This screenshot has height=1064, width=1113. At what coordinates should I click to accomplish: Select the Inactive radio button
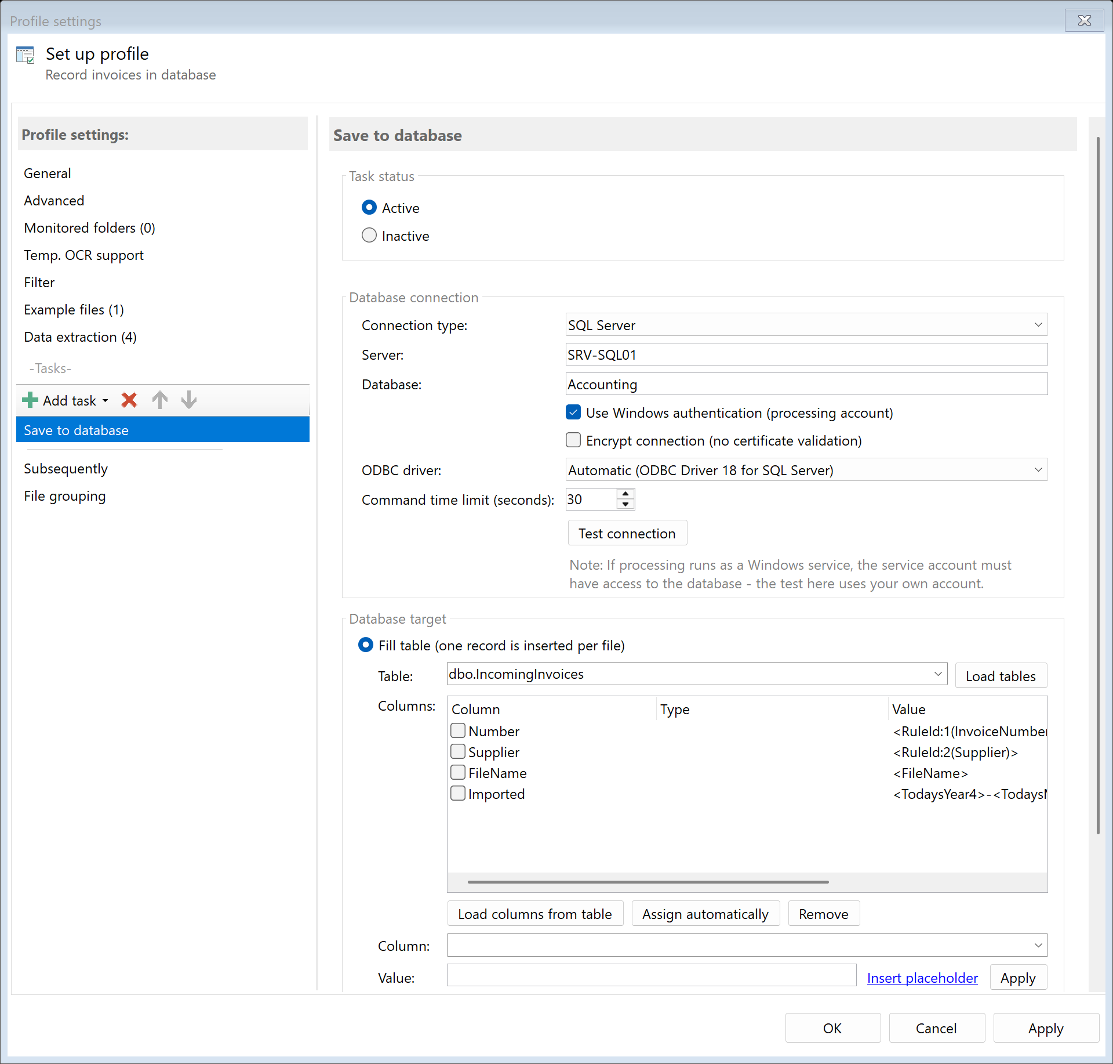coord(369,236)
